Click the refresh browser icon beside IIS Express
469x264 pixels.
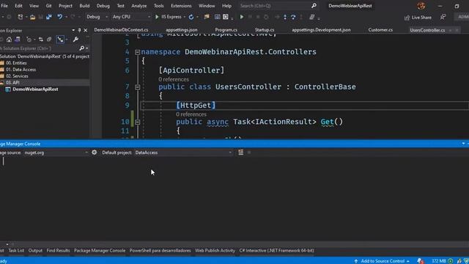point(191,17)
